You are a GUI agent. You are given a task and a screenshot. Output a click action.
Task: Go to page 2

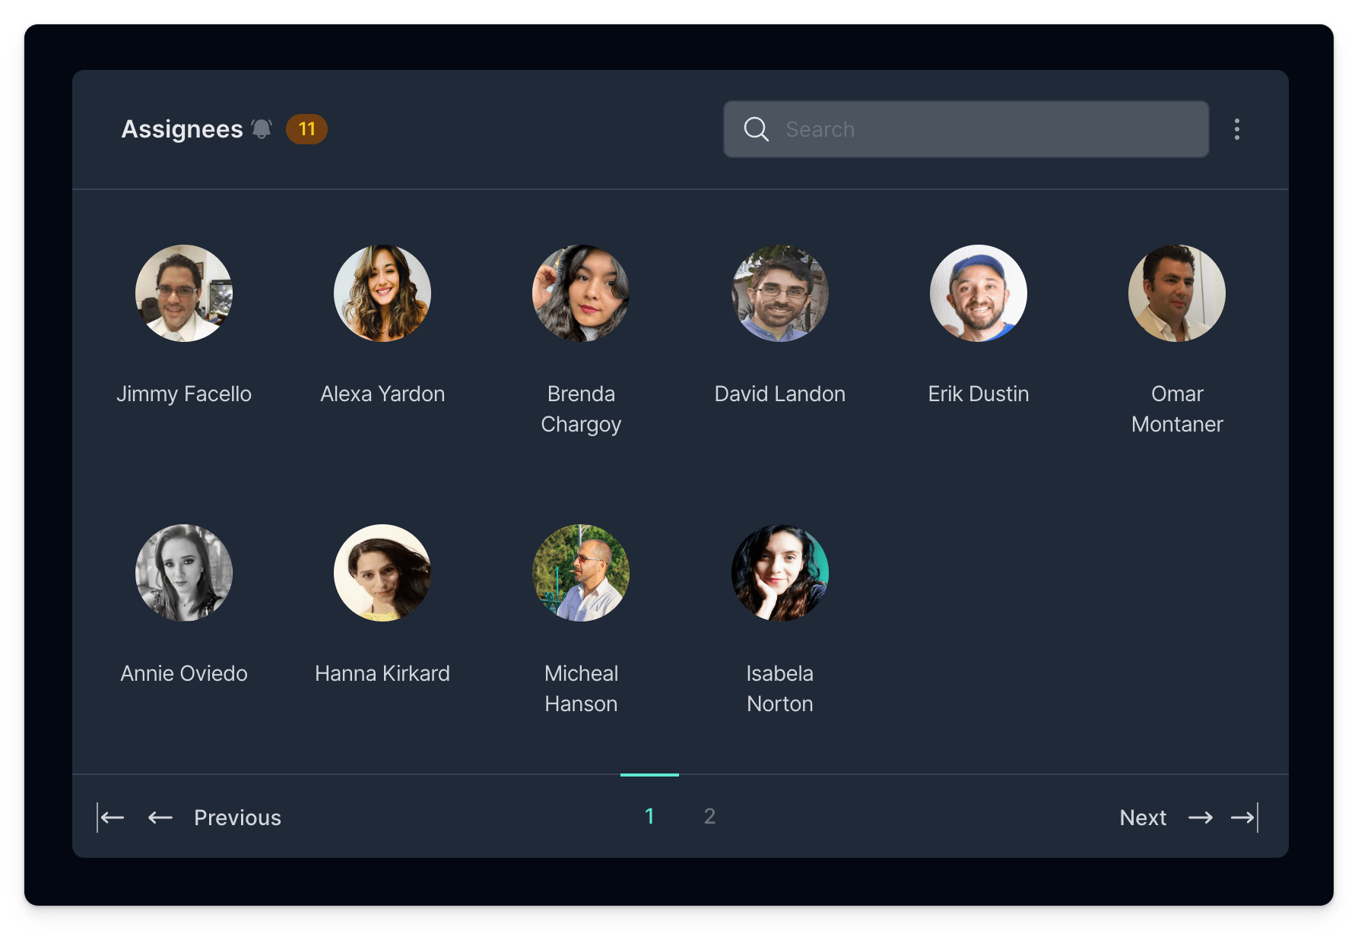709,816
